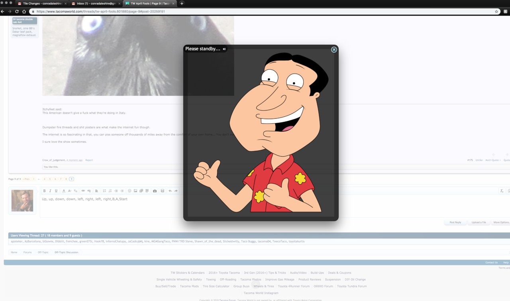Insert an ordered numbered list
The height and width of the screenshot is (301, 510).
[110, 191]
